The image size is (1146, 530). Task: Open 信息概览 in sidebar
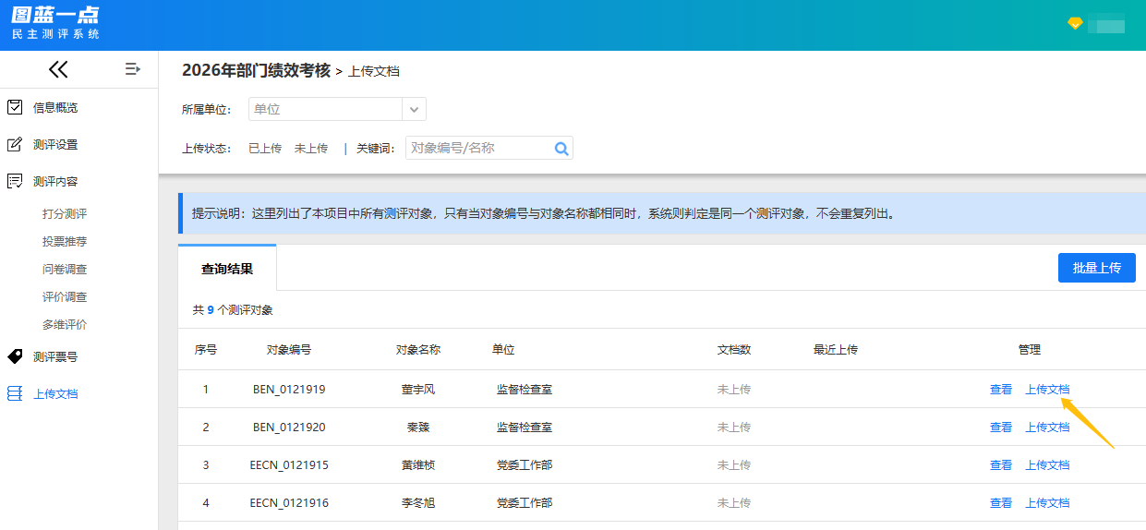coord(55,107)
